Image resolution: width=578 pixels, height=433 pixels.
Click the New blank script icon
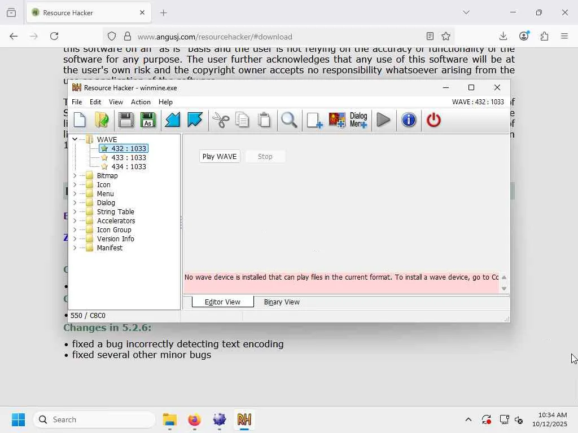pos(80,120)
